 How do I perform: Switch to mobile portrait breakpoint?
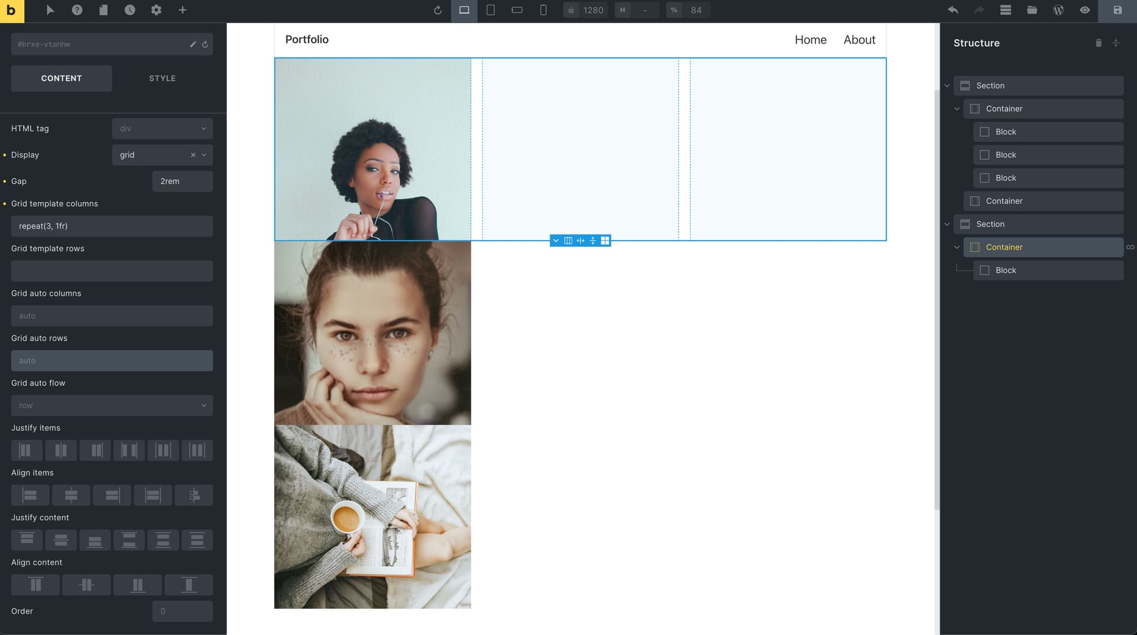(543, 10)
